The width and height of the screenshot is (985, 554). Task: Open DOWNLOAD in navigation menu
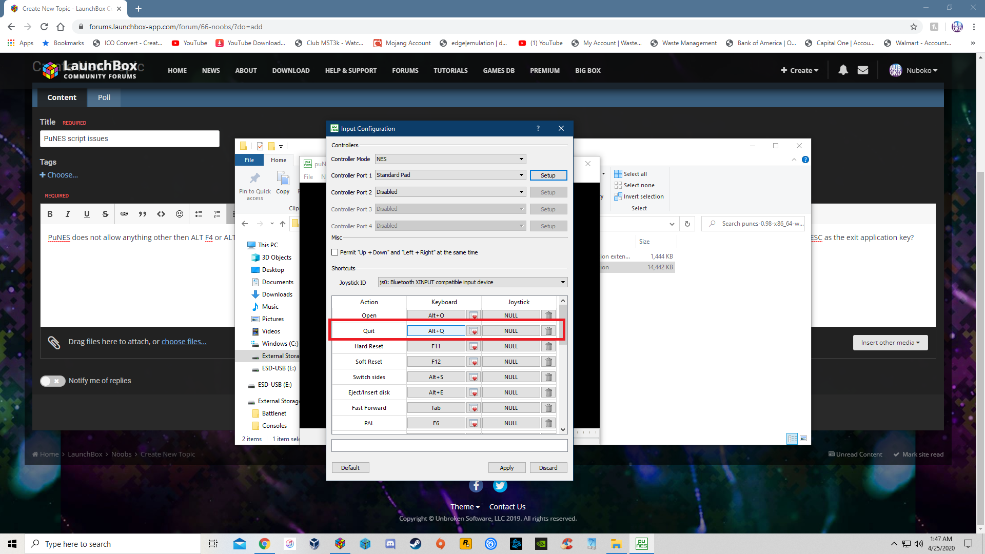291,70
